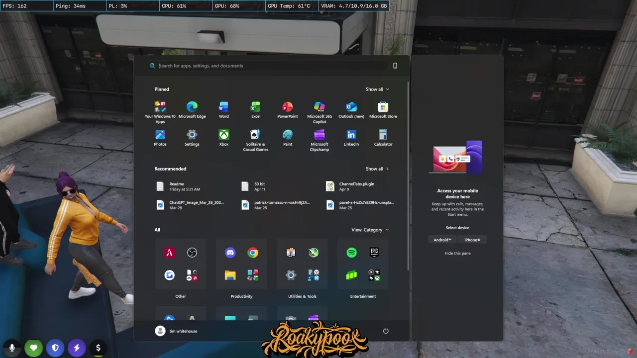
Task: Open Microsoft 365 Copilot app
Action: click(x=319, y=112)
